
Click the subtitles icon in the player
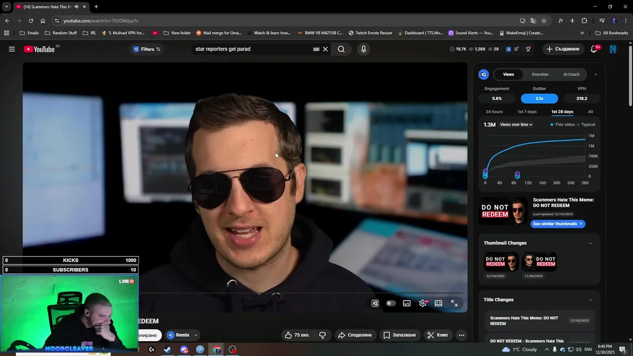coord(407,304)
